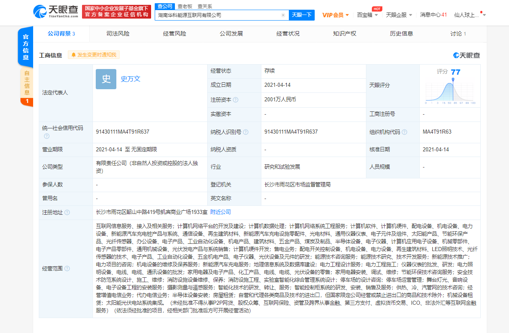Image resolution: width=509 pixels, height=333 pixels.
Task: Click the 2001万人民币 registered capital value
Action: tap(280, 99)
